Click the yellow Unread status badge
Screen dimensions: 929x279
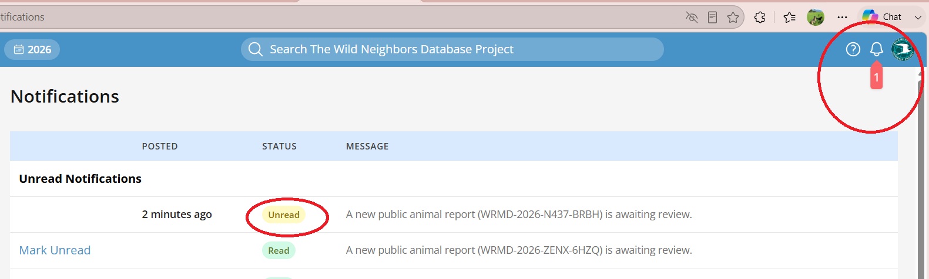[284, 215]
